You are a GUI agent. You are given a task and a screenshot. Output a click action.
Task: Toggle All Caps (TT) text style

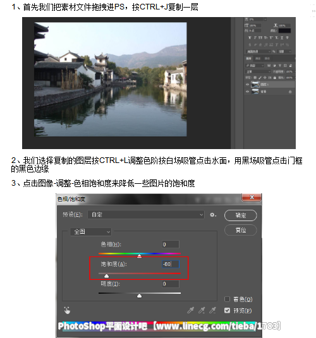click(x=260, y=38)
